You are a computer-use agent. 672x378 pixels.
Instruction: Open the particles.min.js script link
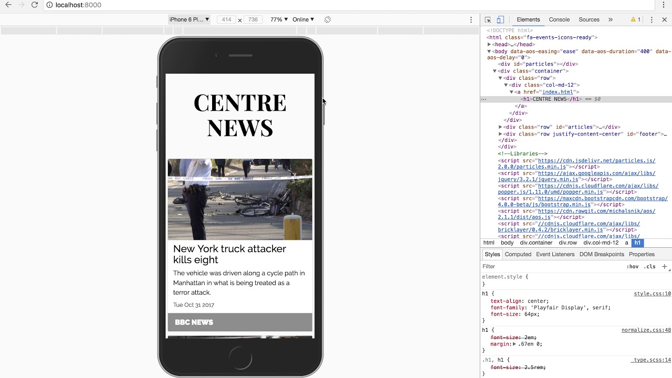click(x=576, y=164)
